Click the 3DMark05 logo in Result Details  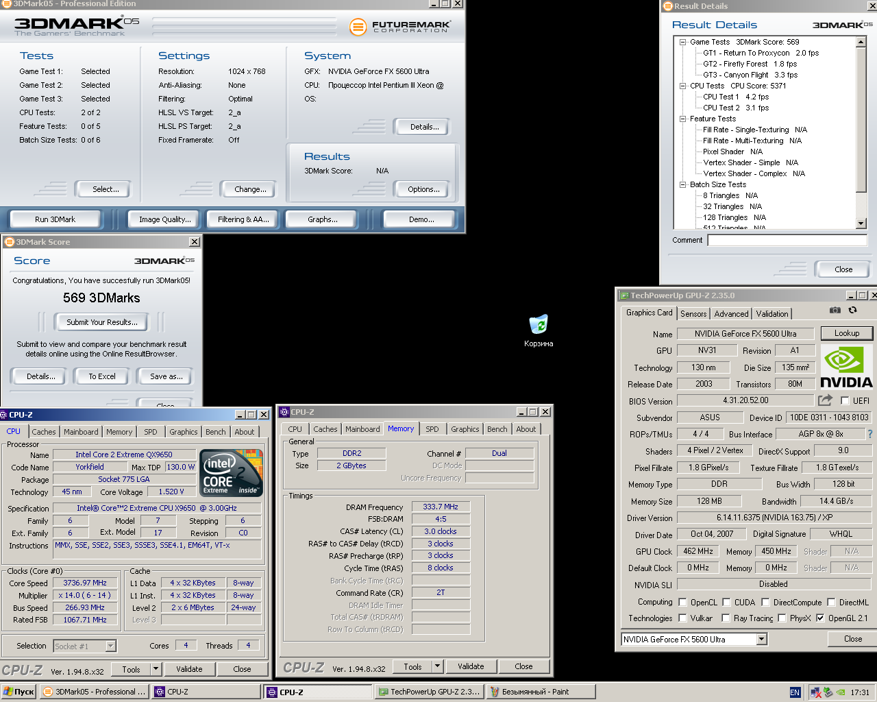pos(843,25)
